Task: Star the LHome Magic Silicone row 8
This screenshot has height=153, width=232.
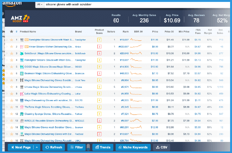Action: 11,87
